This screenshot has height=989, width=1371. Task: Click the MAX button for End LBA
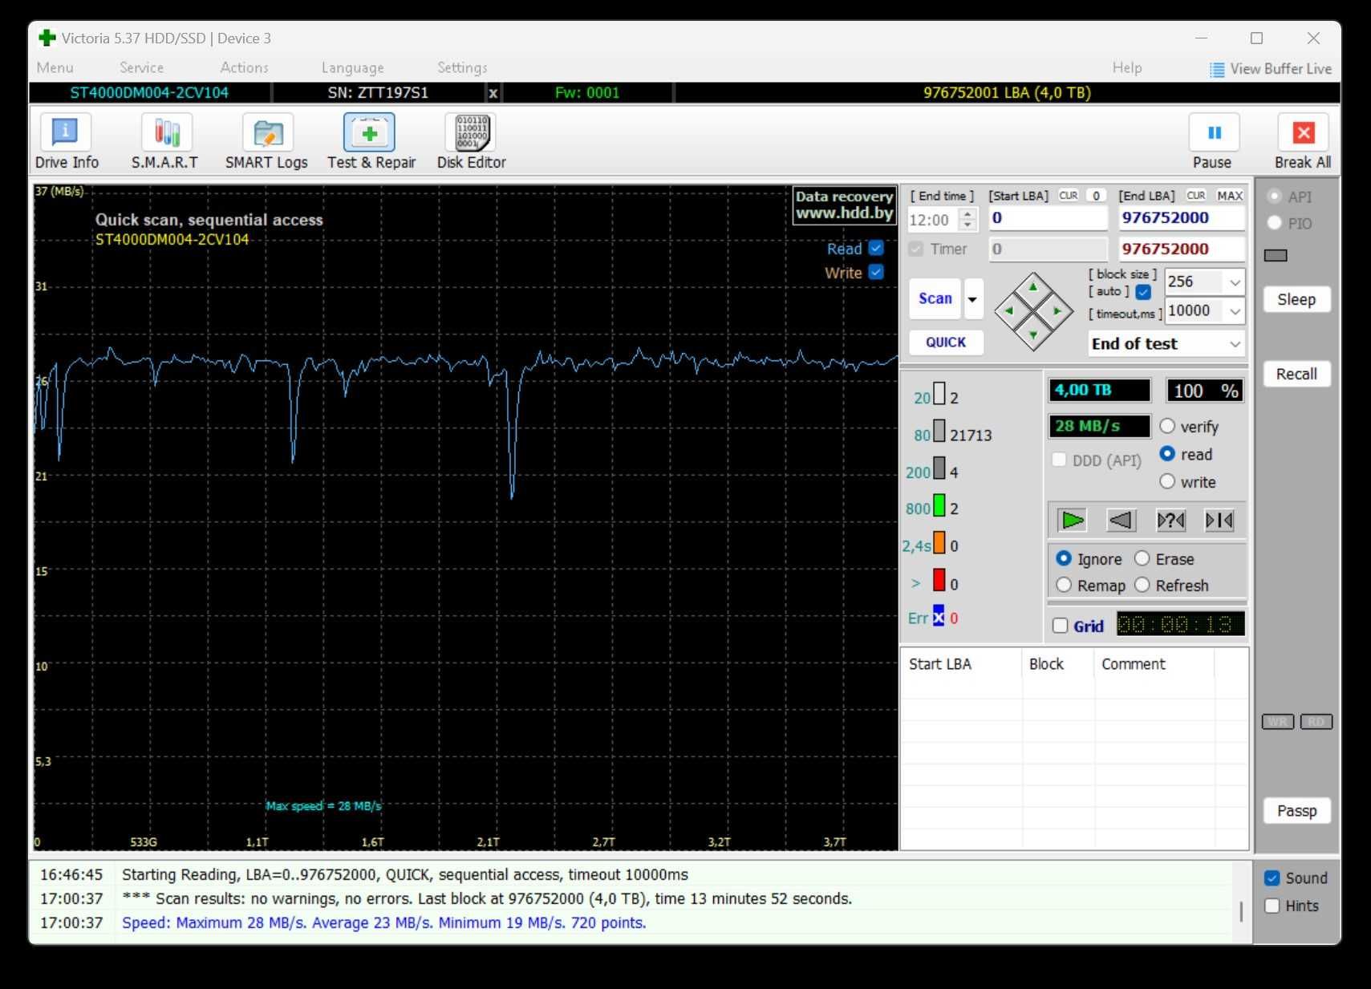point(1229,196)
